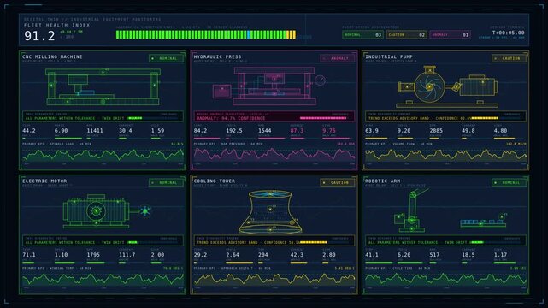Click Industrial Pump 'Trend Exceeds Advisory Band' banner

click(x=445, y=116)
